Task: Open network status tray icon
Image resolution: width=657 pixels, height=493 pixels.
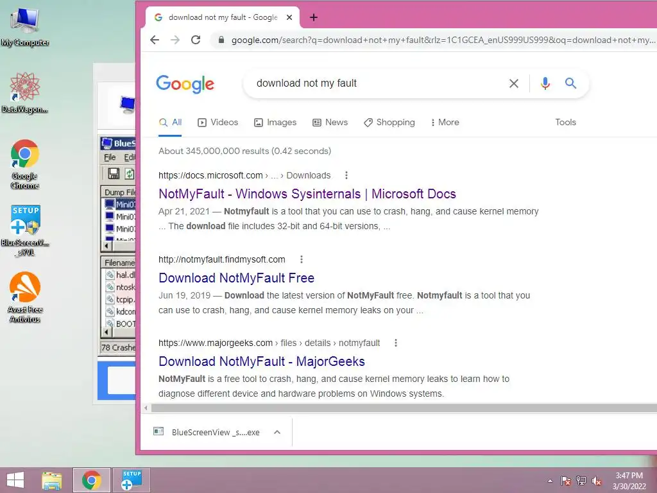Action: tap(581, 481)
